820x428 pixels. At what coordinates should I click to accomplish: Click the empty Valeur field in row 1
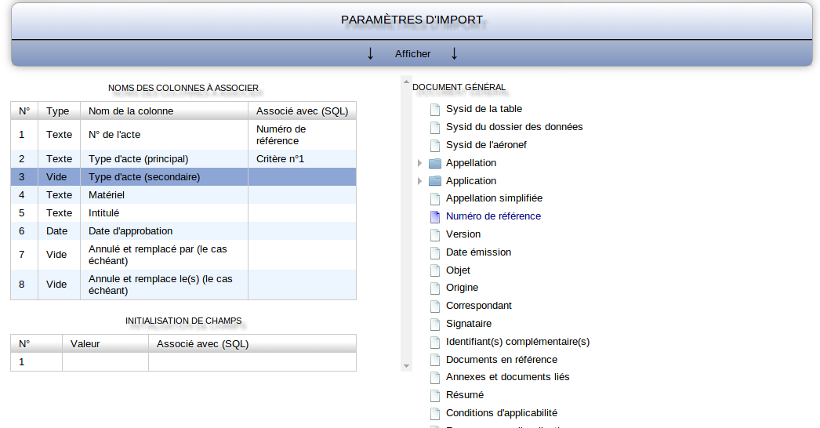click(x=105, y=362)
